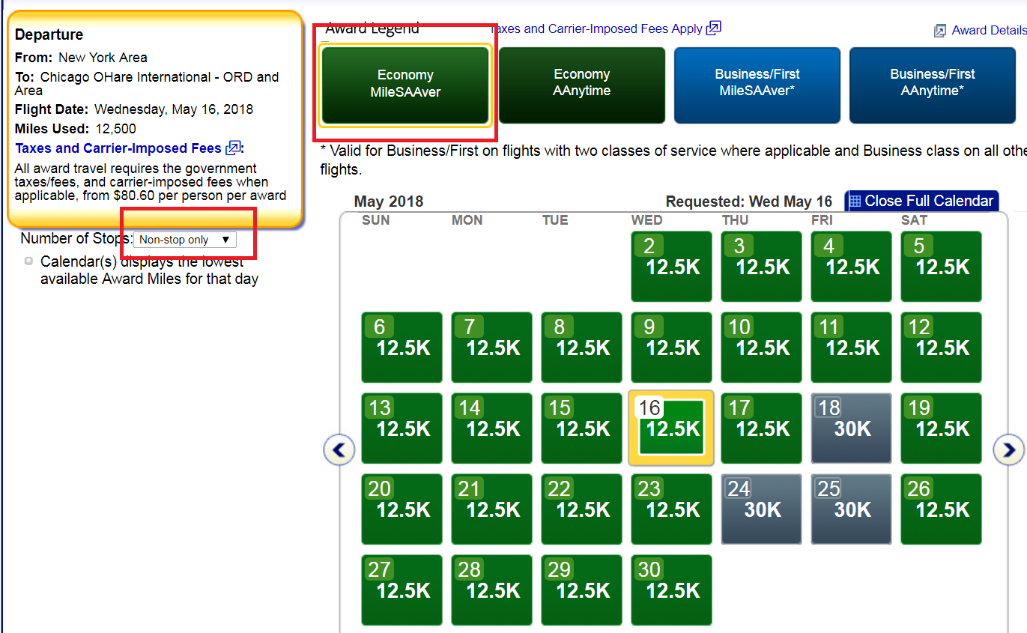Open the external-link icon in the Departure box
1027x633 pixels.
pyautogui.click(x=233, y=148)
